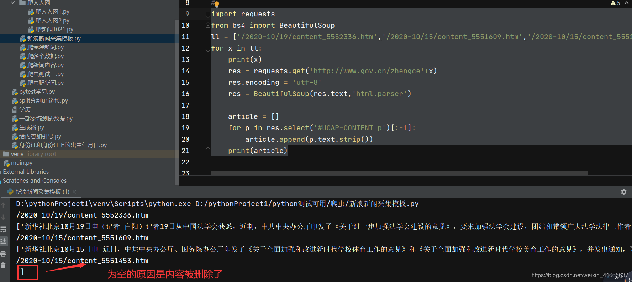The image size is (632, 282).
Task: Click the python.exe command line in console
Action: pos(217,204)
